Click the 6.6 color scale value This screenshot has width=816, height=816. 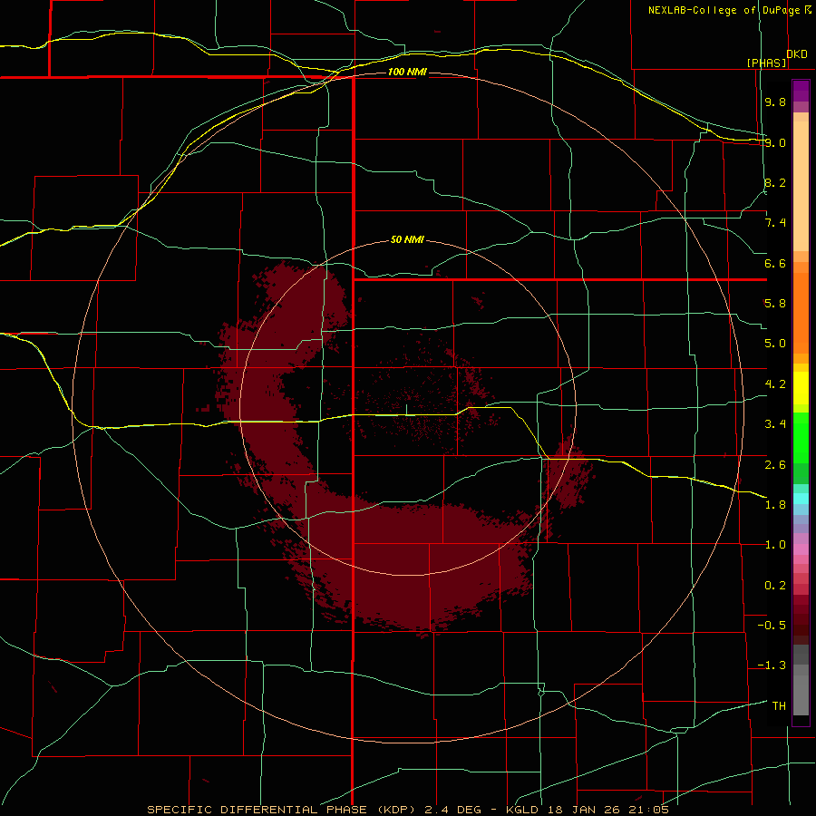click(775, 263)
